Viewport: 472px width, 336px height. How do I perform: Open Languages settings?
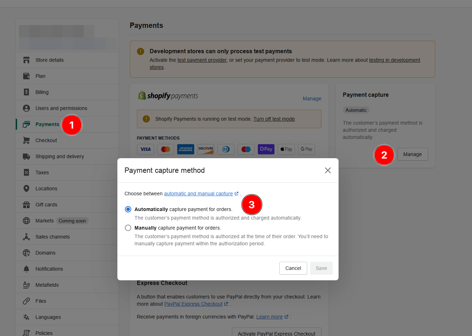pos(67,317)
